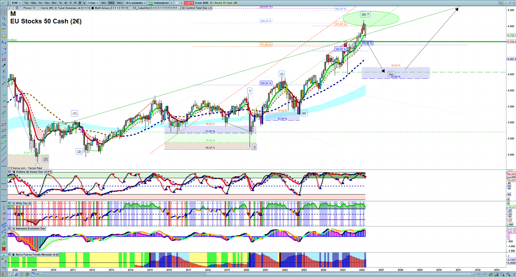Viewport: 516px width, 277px height.
Task: Close the Awesome Evolution Doc panel
Action: [x=10, y=228]
